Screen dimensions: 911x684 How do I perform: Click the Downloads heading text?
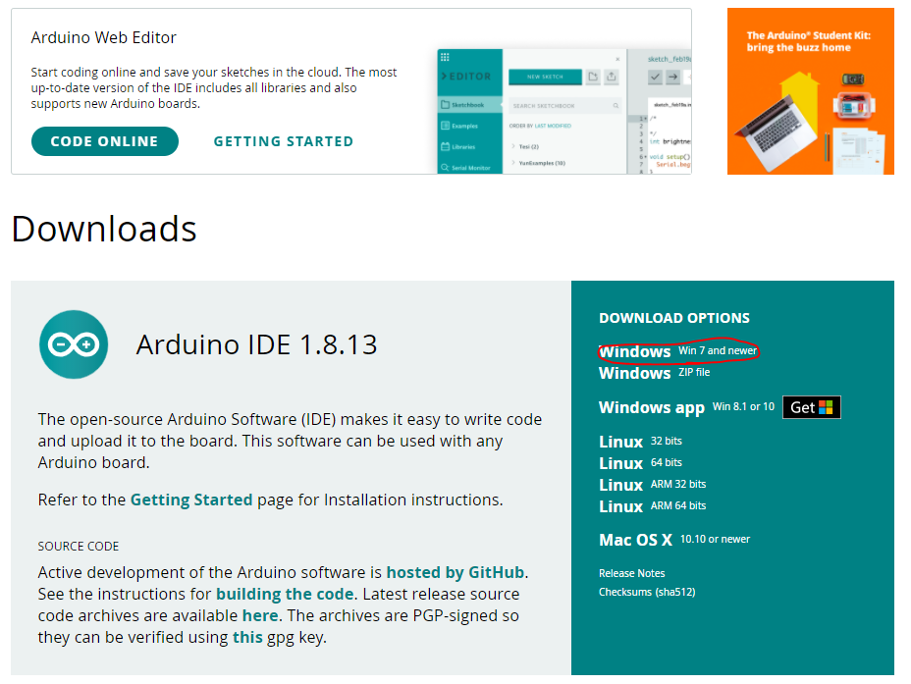pos(104,229)
